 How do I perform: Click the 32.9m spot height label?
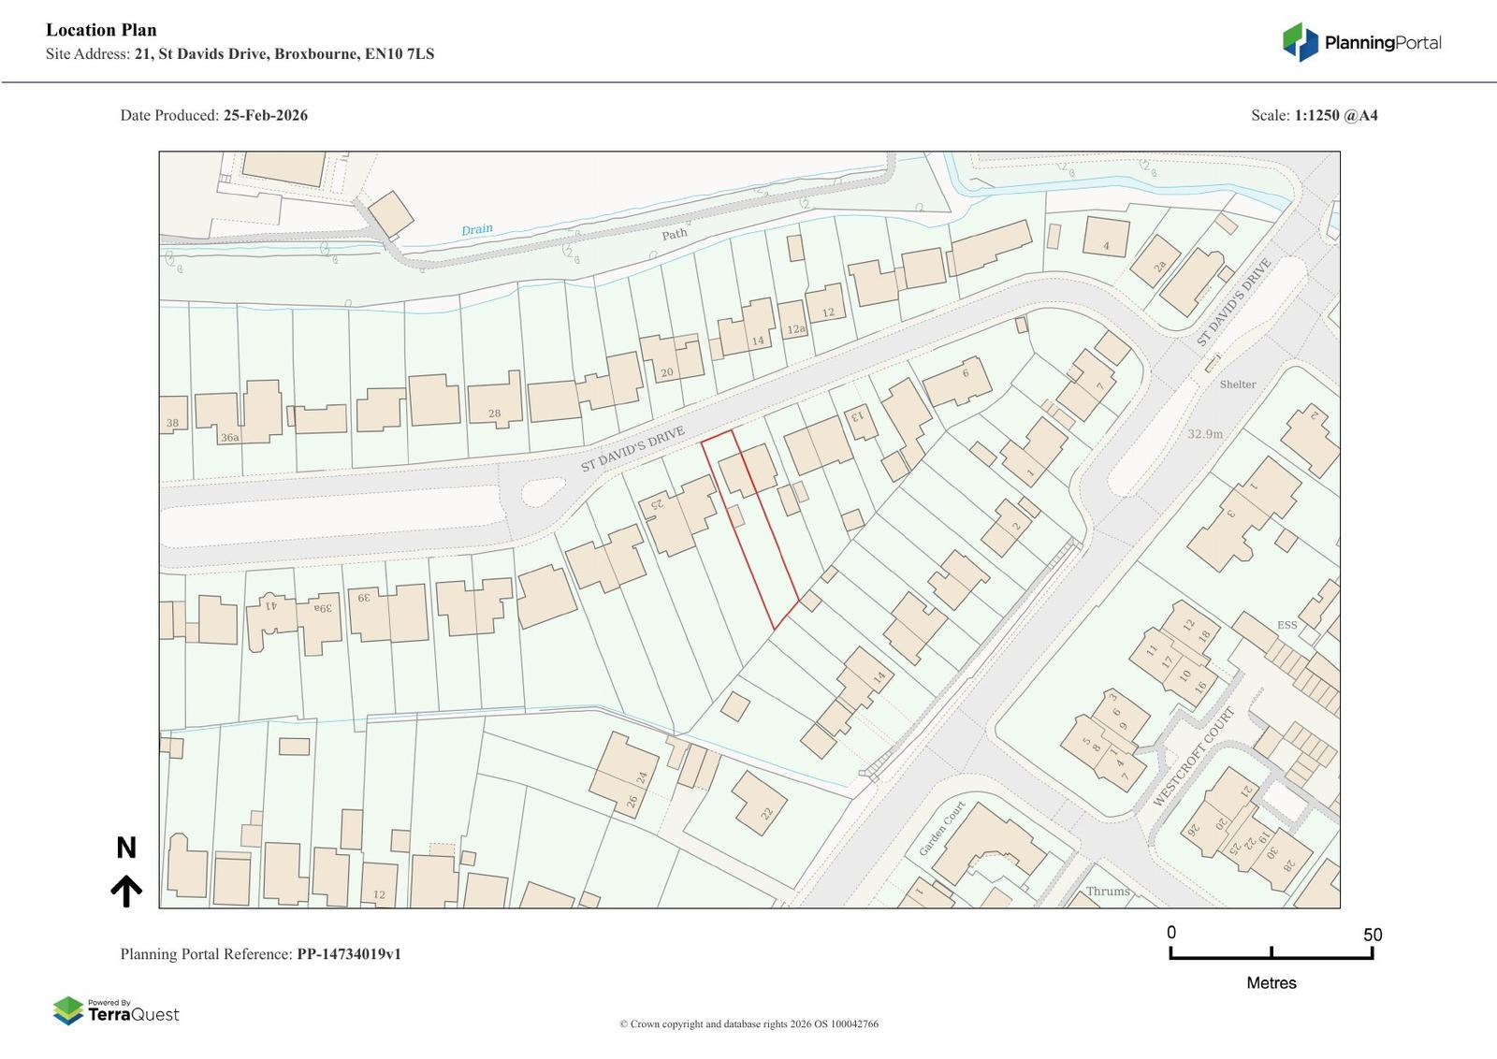pyautogui.click(x=1205, y=434)
